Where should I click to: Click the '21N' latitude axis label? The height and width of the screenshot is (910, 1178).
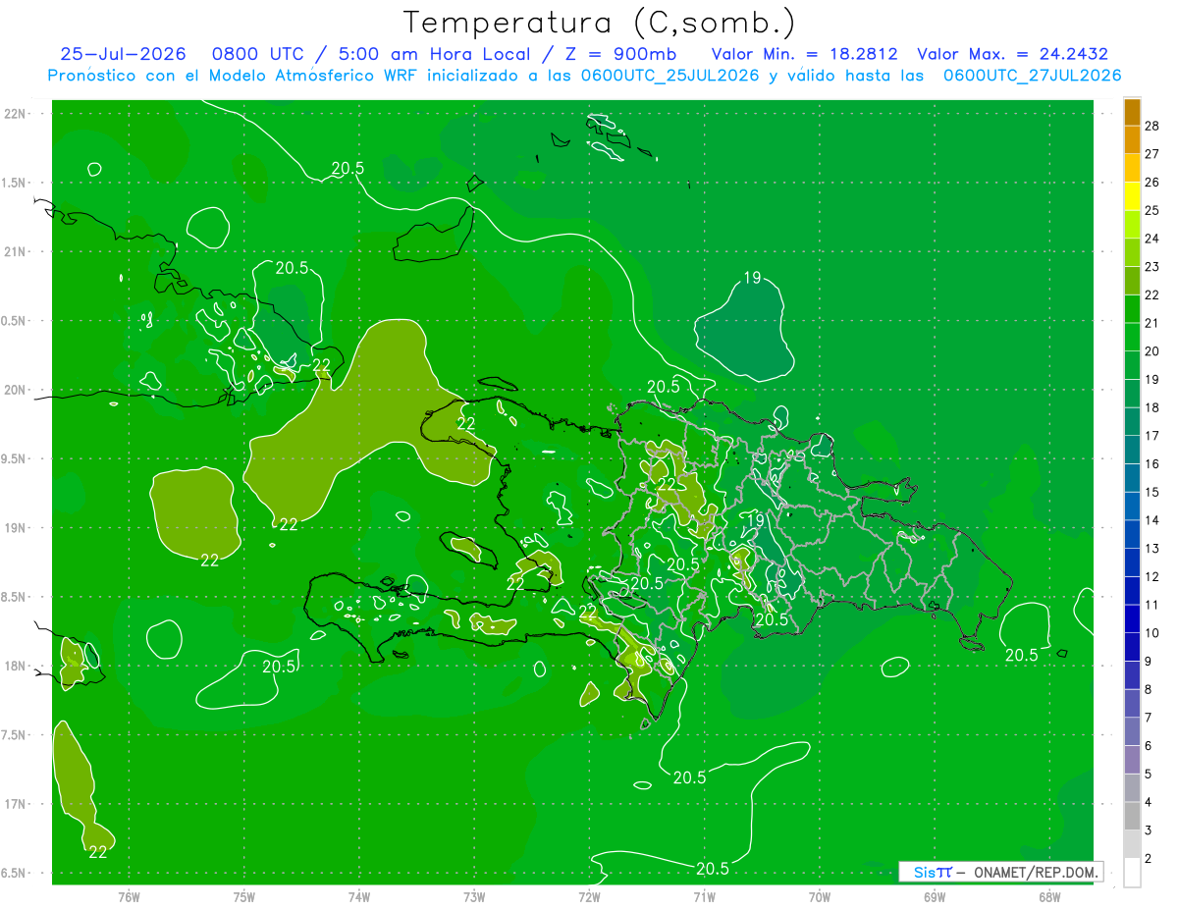click(15, 251)
